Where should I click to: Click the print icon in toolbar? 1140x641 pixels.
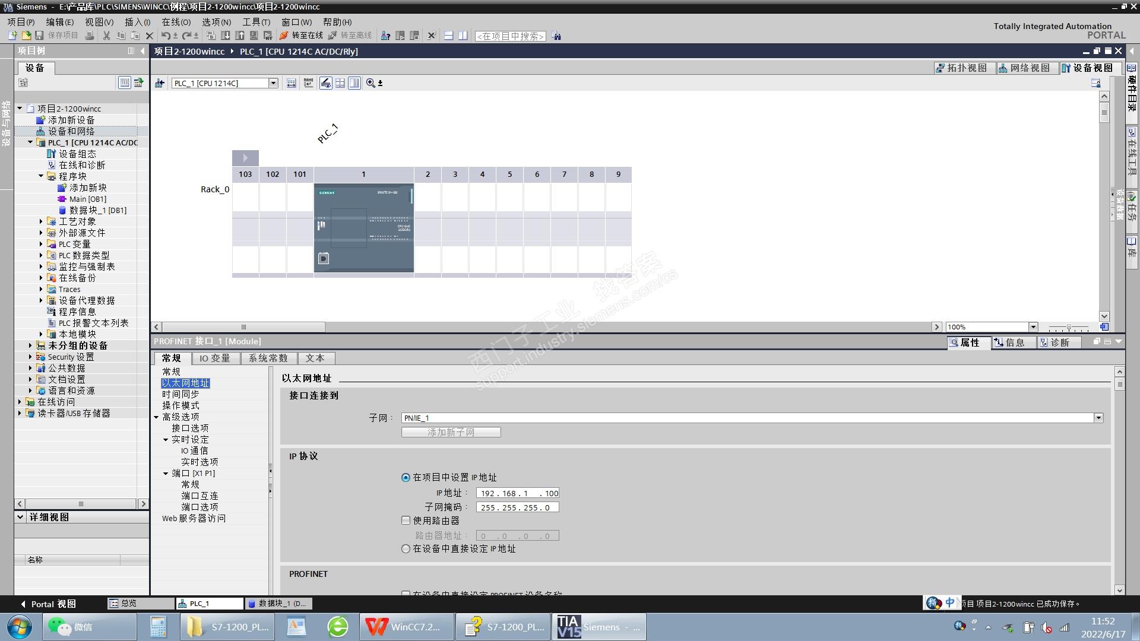[x=90, y=36]
